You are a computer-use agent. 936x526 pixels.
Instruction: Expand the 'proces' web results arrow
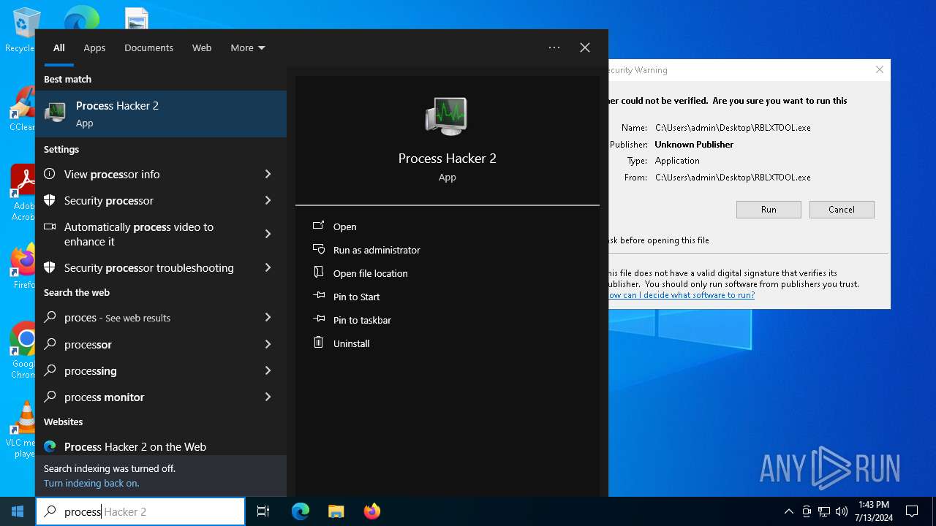(x=268, y=317)
